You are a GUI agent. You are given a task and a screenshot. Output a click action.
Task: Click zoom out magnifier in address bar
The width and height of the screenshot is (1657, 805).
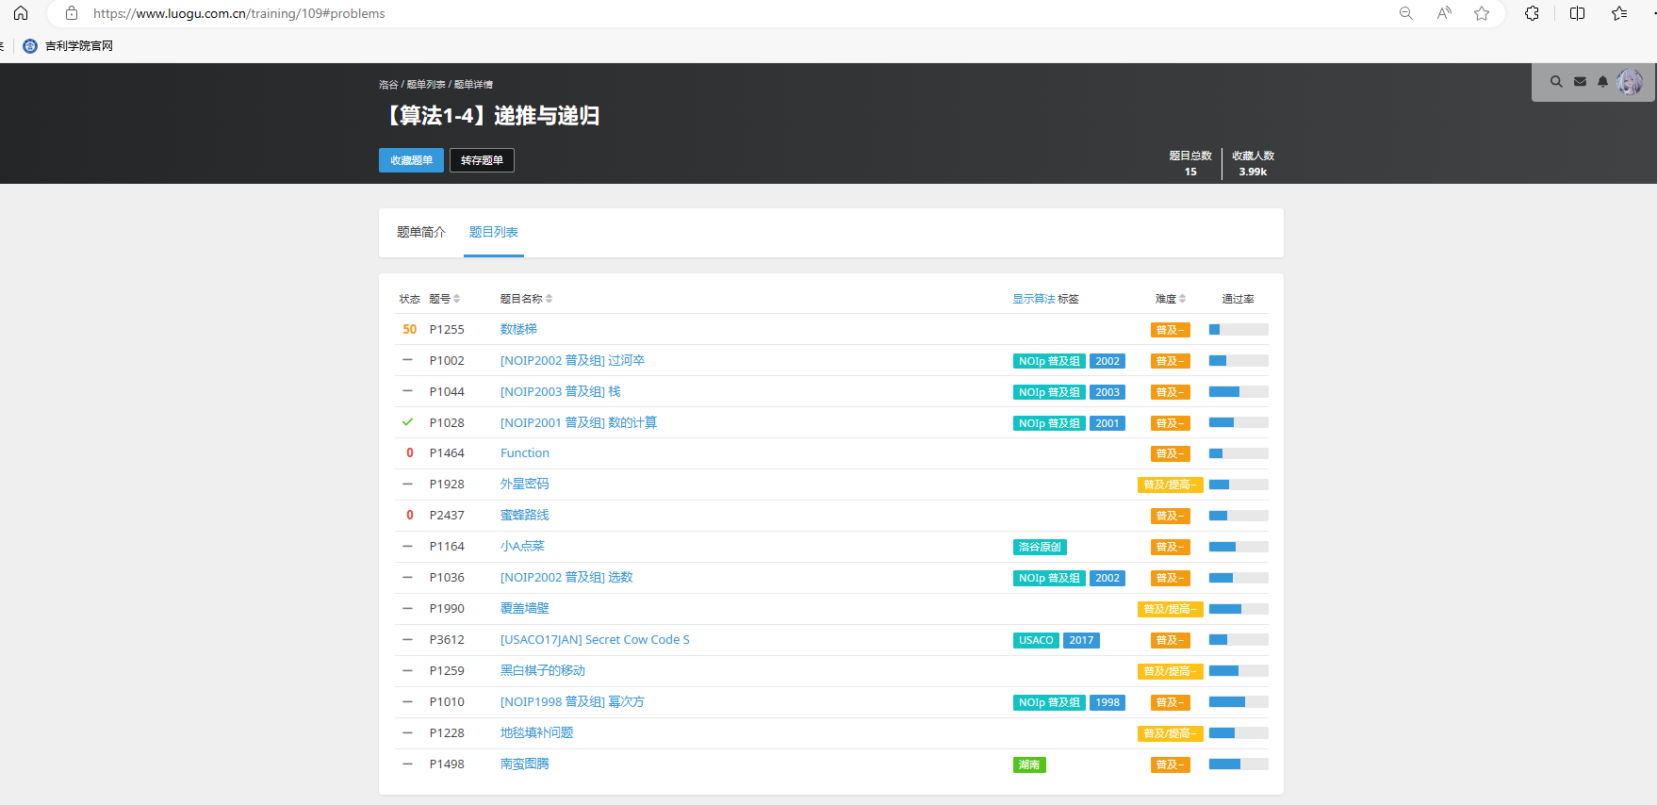pyautogui.click(x=1406, y=13)
